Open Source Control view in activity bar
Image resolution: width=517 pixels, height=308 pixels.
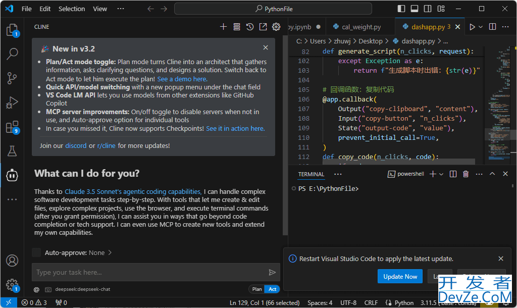click(x=12, y=78)
